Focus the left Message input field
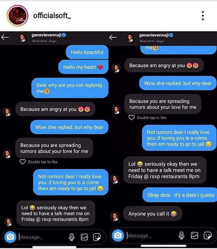The width and height of the screenshot is (217, 249). [43, 237]
